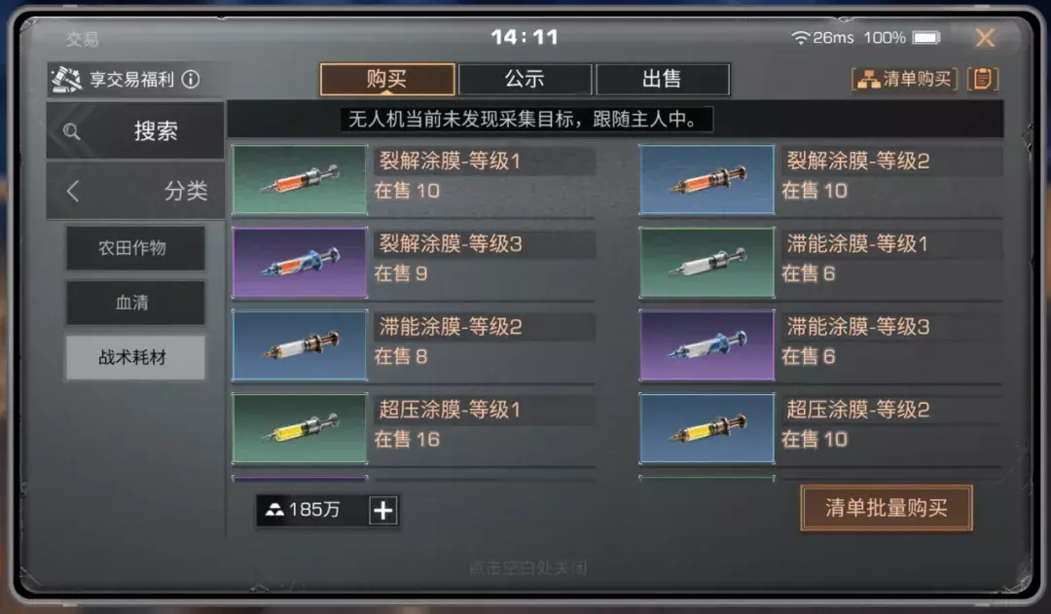The image size is (1051, 614).
Task: Select the 裂解涂膜-等级1 syringe thumbnail
Action: coord(300,180)
